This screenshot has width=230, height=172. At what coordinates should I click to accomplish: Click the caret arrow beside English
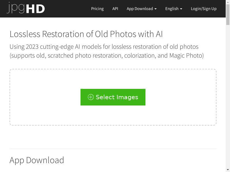(x=181, y=9)
